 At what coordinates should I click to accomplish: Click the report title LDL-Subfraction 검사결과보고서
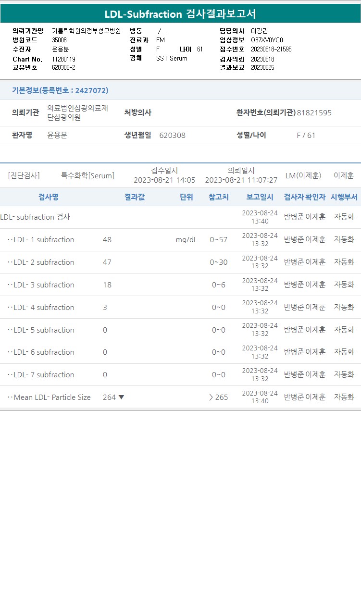point(180,14)
